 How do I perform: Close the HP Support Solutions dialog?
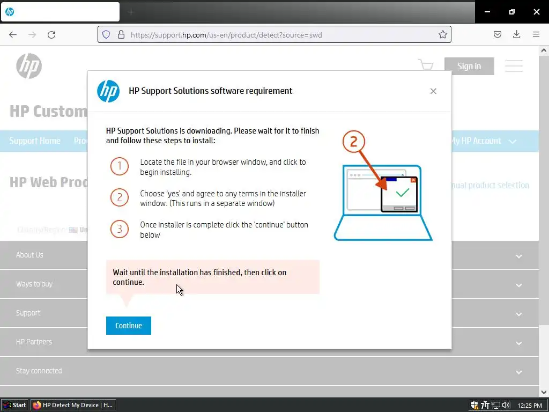tap(433, 91)
